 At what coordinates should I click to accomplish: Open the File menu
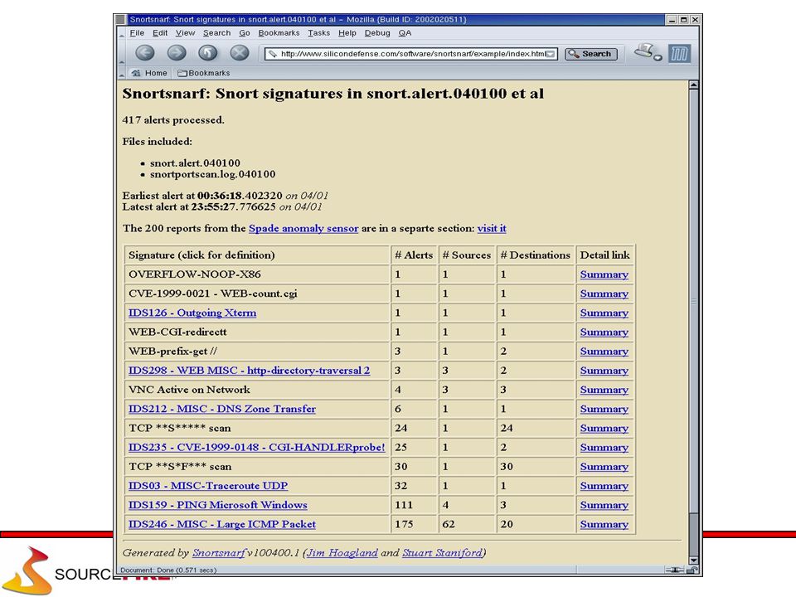137,33
